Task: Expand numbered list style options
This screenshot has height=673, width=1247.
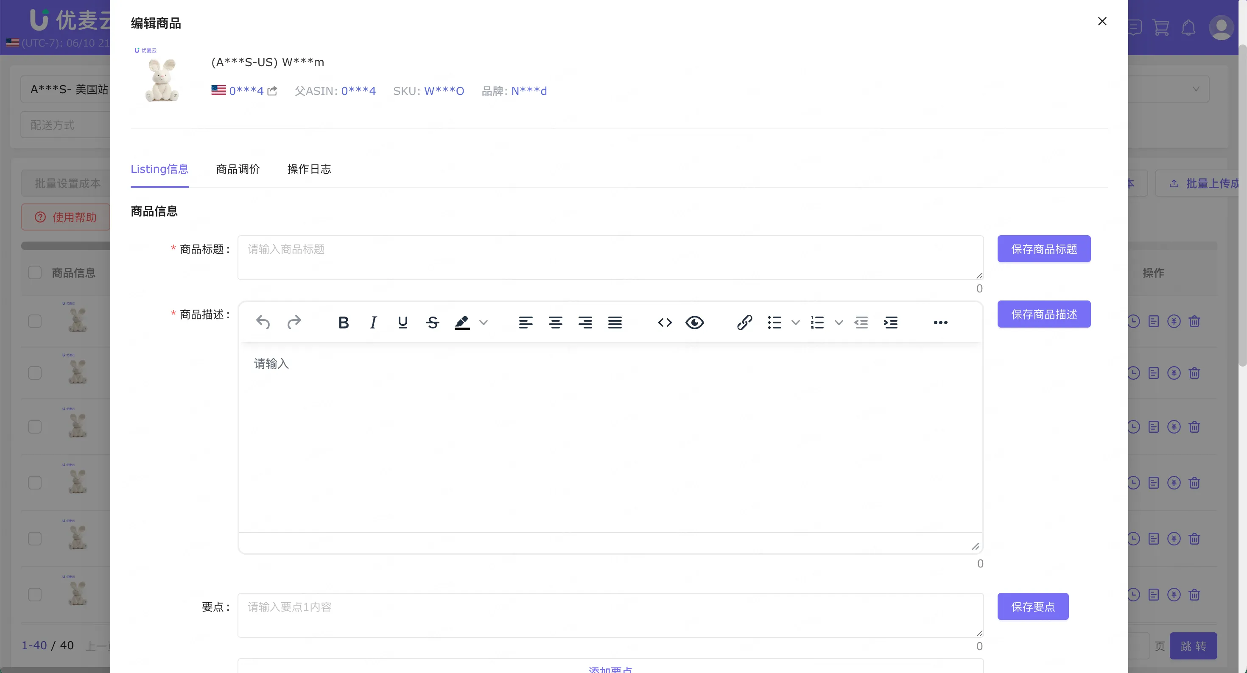Action: 839,322
